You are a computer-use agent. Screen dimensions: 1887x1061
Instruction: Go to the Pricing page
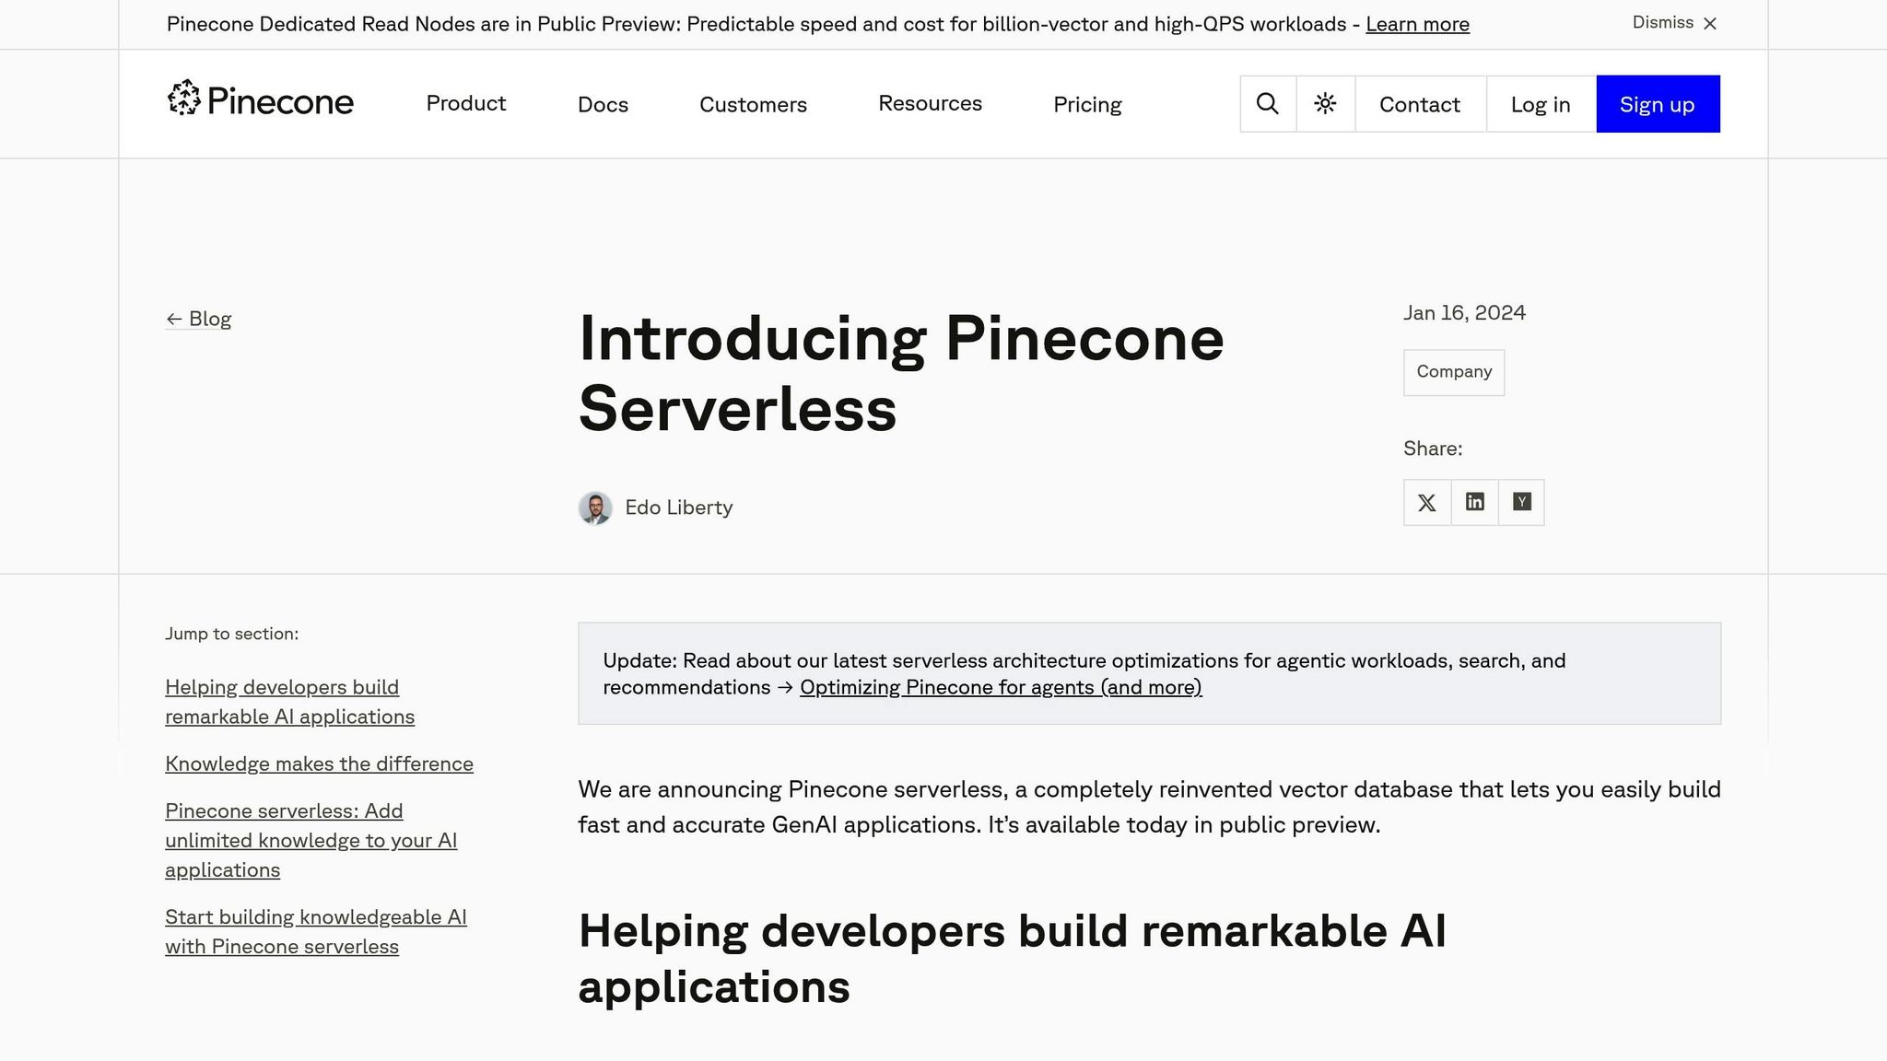click(1087, 104)
